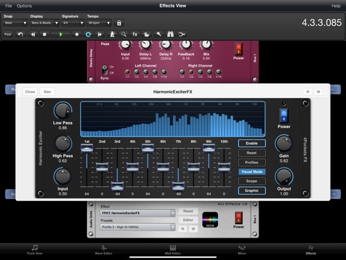Screen dimensions: 346x260
Task: Switch to Track View tab
Action: pyautogui.click(x=34, y=250)
